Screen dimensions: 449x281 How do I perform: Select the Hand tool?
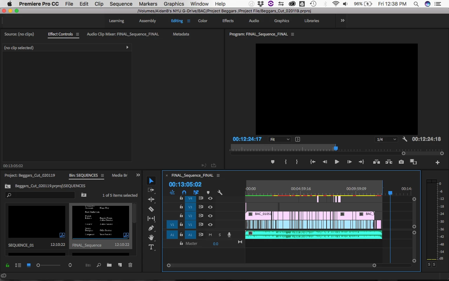[x=151, y=237]
